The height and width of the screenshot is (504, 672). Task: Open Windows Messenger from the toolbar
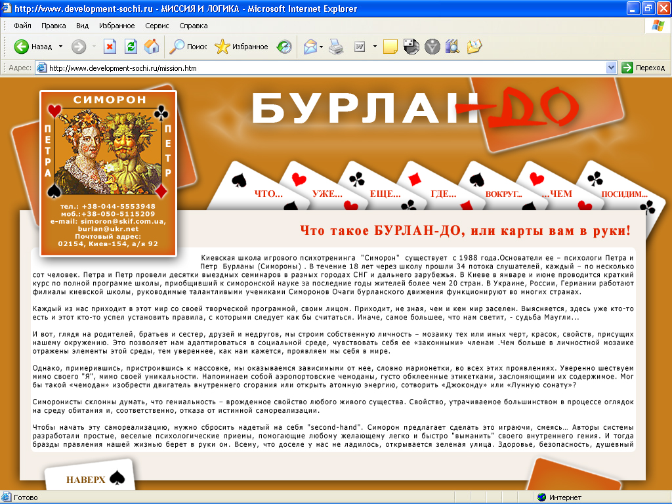tap(432, 47)
